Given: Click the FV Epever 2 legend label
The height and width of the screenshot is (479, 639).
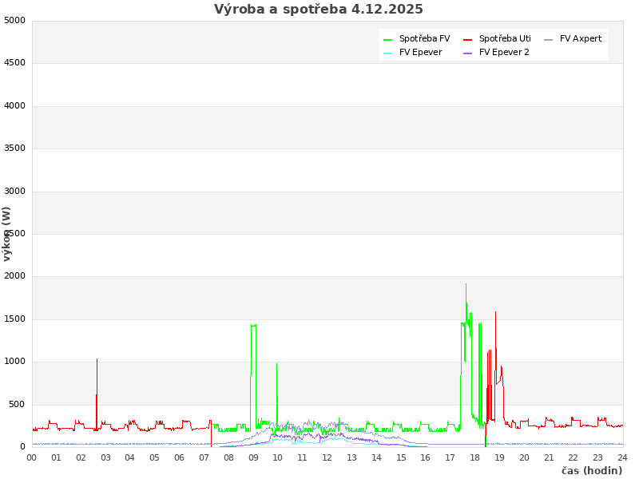Looking at the screenshot, I should point(504,53).
